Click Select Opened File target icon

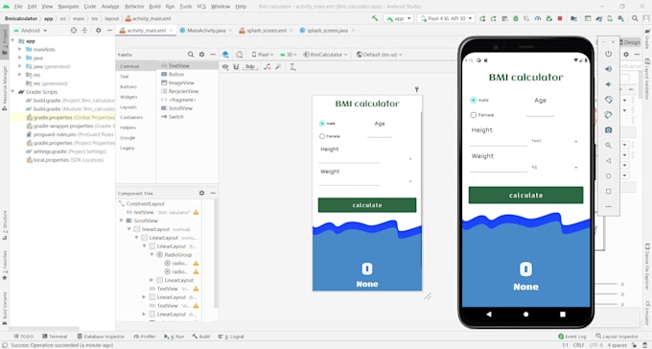(74, 31)
